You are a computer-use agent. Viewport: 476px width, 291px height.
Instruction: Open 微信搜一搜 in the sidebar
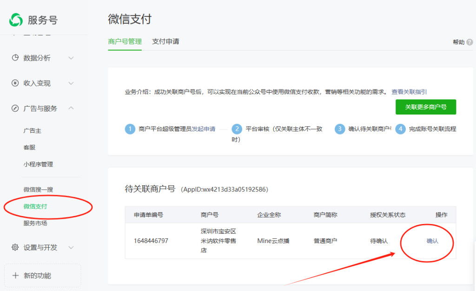(x=38, y=189)
